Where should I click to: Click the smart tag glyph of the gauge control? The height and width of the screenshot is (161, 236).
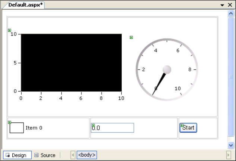pyautogui.click(x=131, y=37)
